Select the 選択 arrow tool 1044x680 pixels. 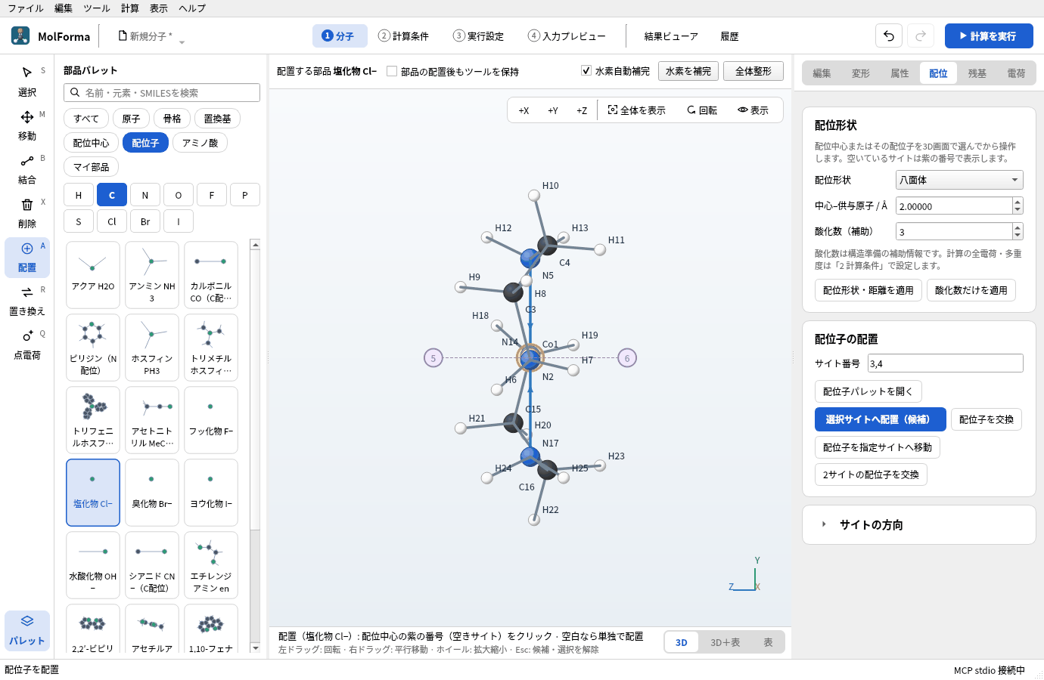click(27, 81)
